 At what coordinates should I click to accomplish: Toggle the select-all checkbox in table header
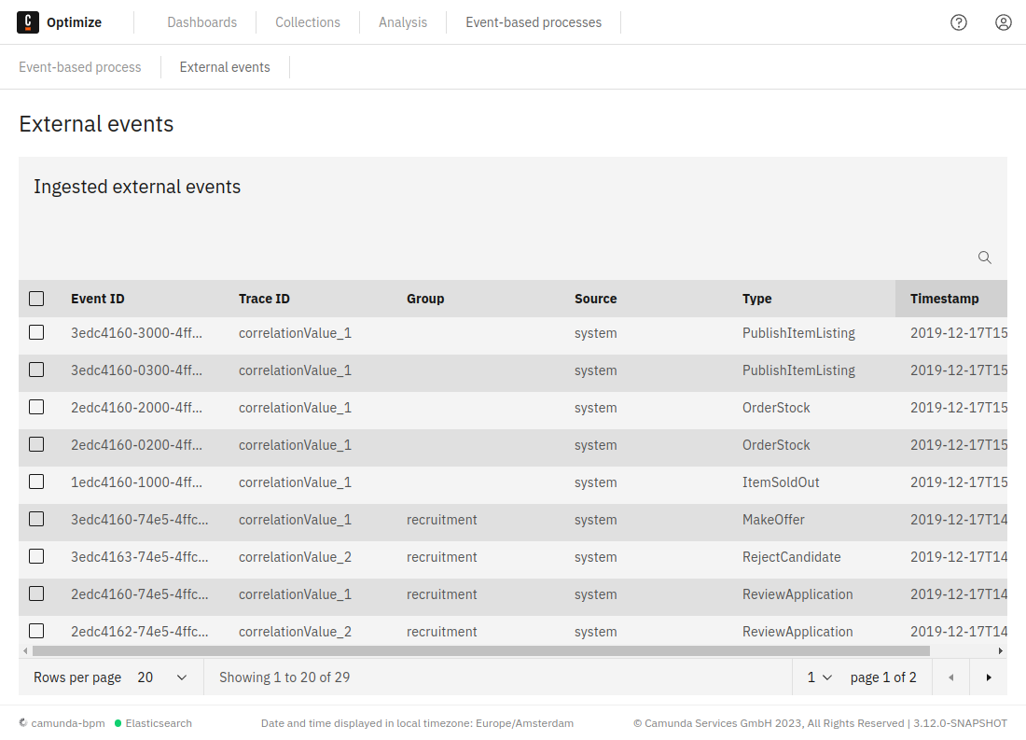pos(36,299)
